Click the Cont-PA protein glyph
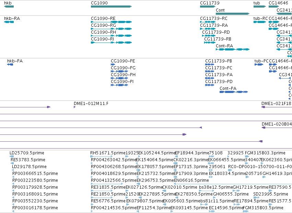Image resolution: width=292 pixels, height=213 pixels. (x=234, y=92)
